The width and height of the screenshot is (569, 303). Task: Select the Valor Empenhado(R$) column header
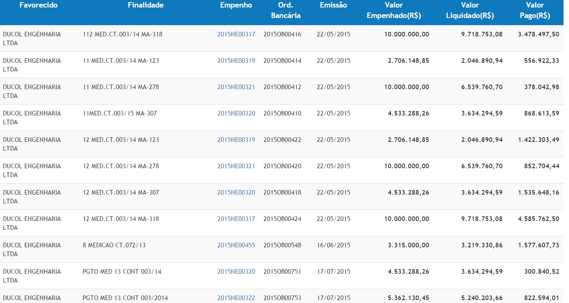click(x=394, y=10)
